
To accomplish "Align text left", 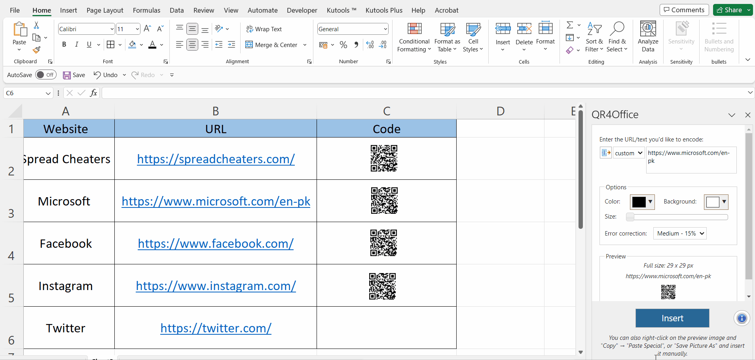I will 180,45.
